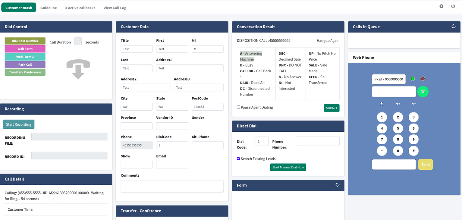Dial keypad digit 7
This screenshot has height=220, width=462.
coord(382,140)
